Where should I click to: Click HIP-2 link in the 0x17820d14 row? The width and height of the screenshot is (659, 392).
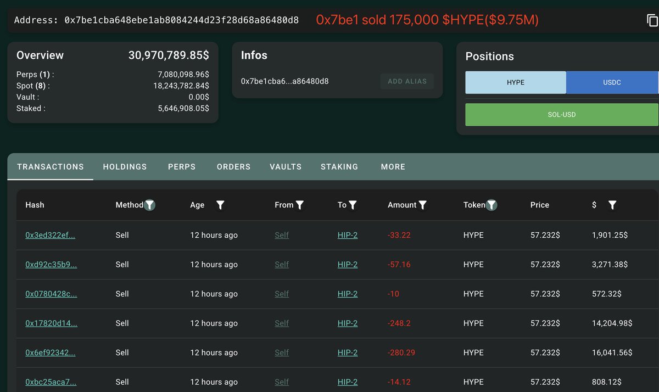(348, 323)
